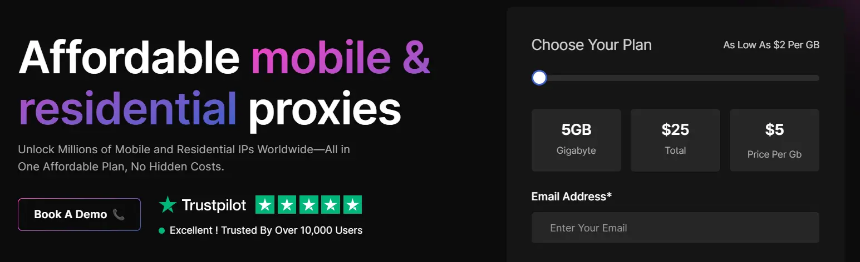The width and height of the screenshot is (860, 262).
Task: Select the fourth Trustpilot rating star
Action: (331, 205)
